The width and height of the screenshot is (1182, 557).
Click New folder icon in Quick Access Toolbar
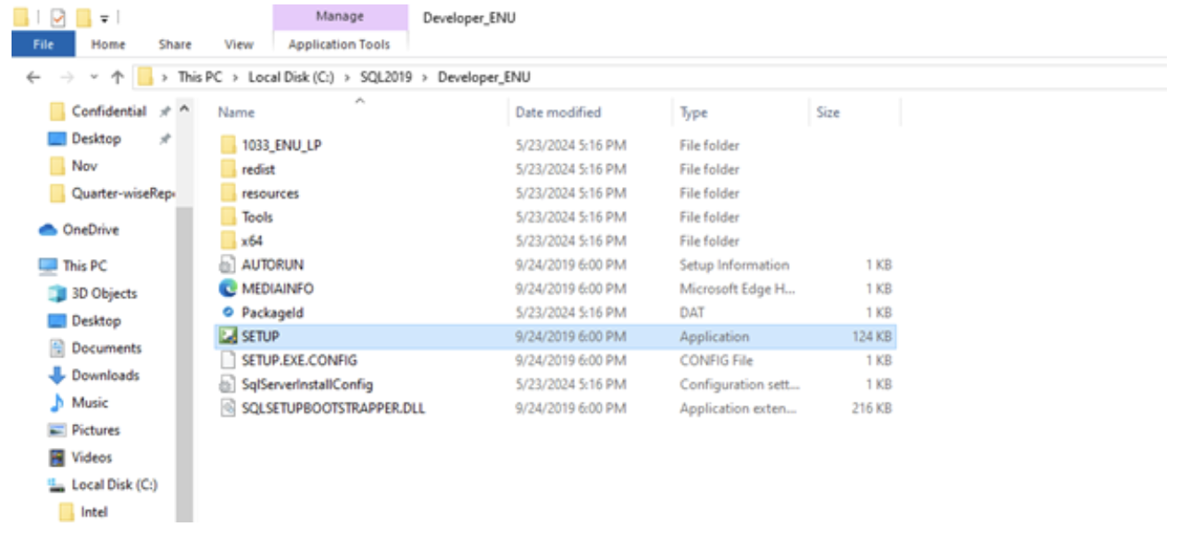[x=83, y=17]
